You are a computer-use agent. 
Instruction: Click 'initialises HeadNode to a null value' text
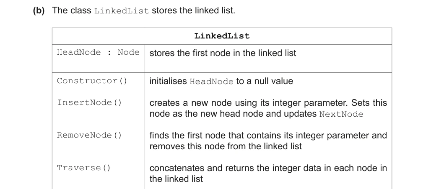[221, 82]
